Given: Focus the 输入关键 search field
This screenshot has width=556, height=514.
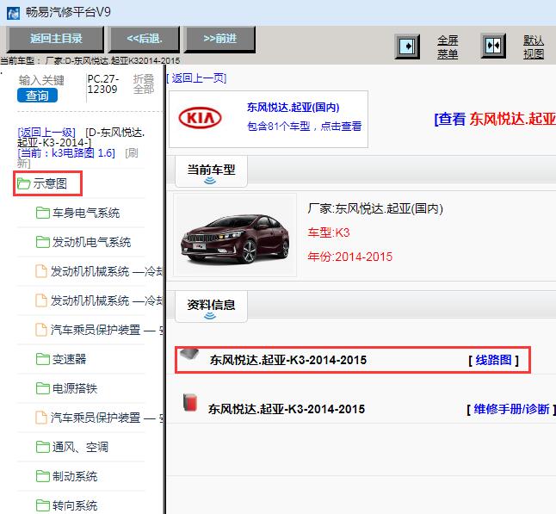Looking at the screenshot, I should pyautogui.click(x=41, y=81).
